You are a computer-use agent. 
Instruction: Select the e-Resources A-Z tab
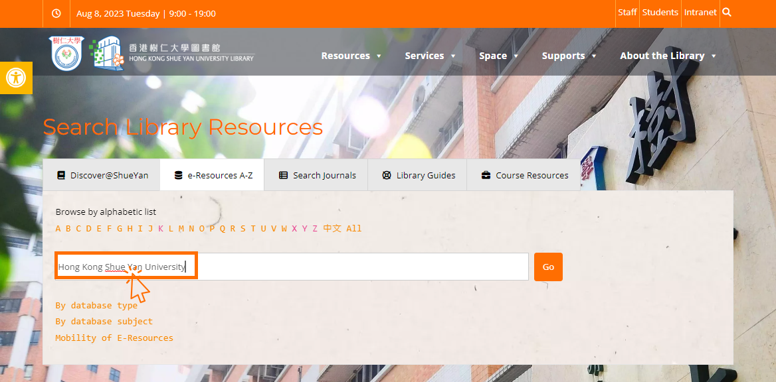213,175
